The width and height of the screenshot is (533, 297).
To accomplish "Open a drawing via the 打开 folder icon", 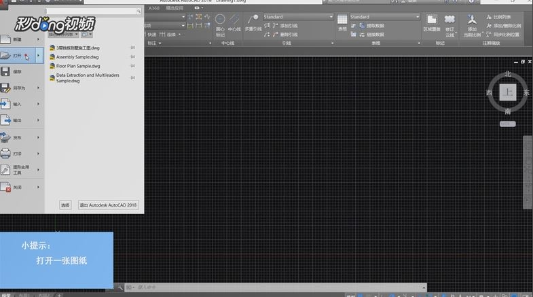I will pyautogui.click(x=5, y=56).
